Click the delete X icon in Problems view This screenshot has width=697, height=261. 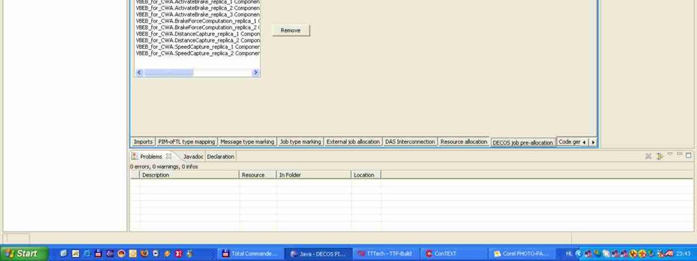point(648,156)
